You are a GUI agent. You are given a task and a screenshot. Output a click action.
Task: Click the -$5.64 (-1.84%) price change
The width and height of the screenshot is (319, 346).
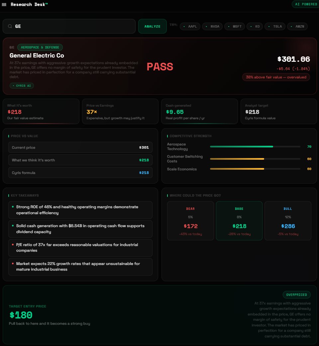[x=293, y=69]
